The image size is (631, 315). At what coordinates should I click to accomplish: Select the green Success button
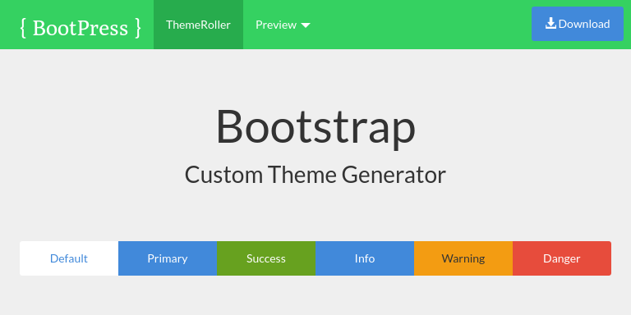[x=266, y=258]
